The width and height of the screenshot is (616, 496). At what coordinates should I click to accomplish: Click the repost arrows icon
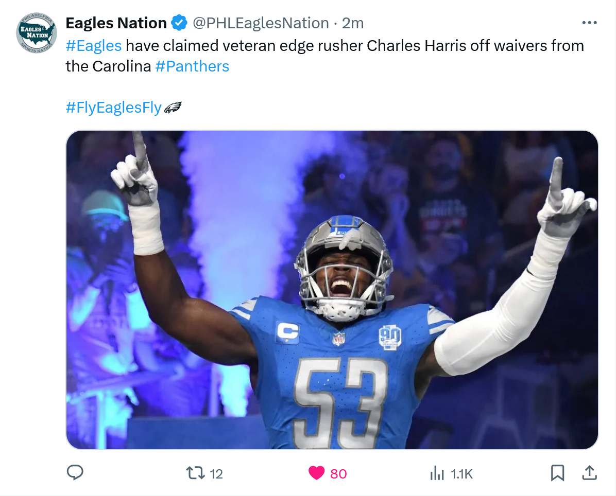(x=195, y=473)
